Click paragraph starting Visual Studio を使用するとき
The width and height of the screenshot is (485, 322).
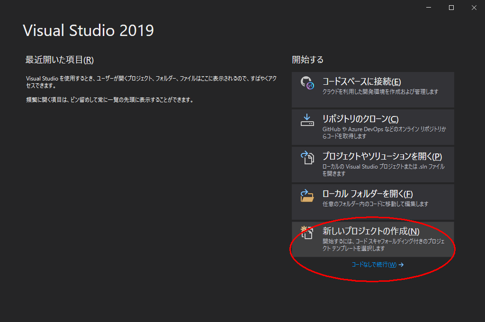click(x=151, y=82)
